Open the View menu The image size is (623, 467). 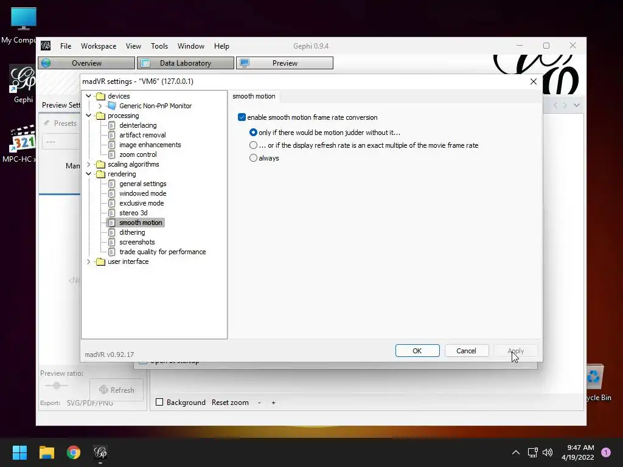(133, 46)
